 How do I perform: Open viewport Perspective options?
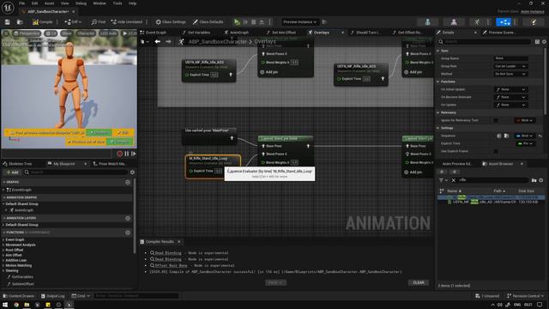pyautogui.click(x=27, y=33)
